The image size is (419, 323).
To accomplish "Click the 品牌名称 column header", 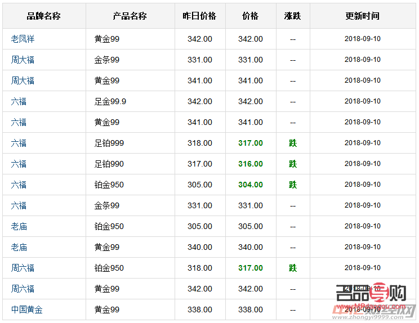I will tap(43, 16).
